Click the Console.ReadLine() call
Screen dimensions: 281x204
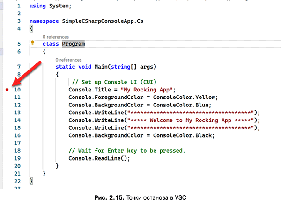[x=98, y=158]
